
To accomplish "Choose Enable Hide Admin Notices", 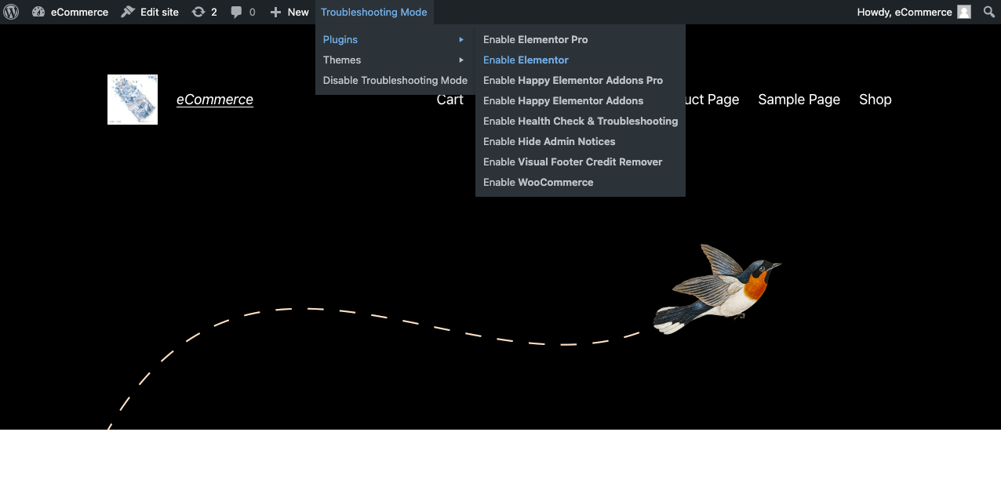I will 581,141.
